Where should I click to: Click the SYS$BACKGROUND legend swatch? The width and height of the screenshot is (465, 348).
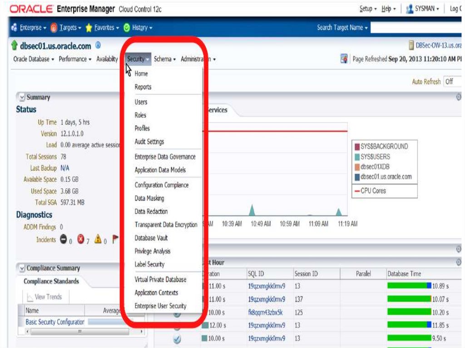click(357, 147)
